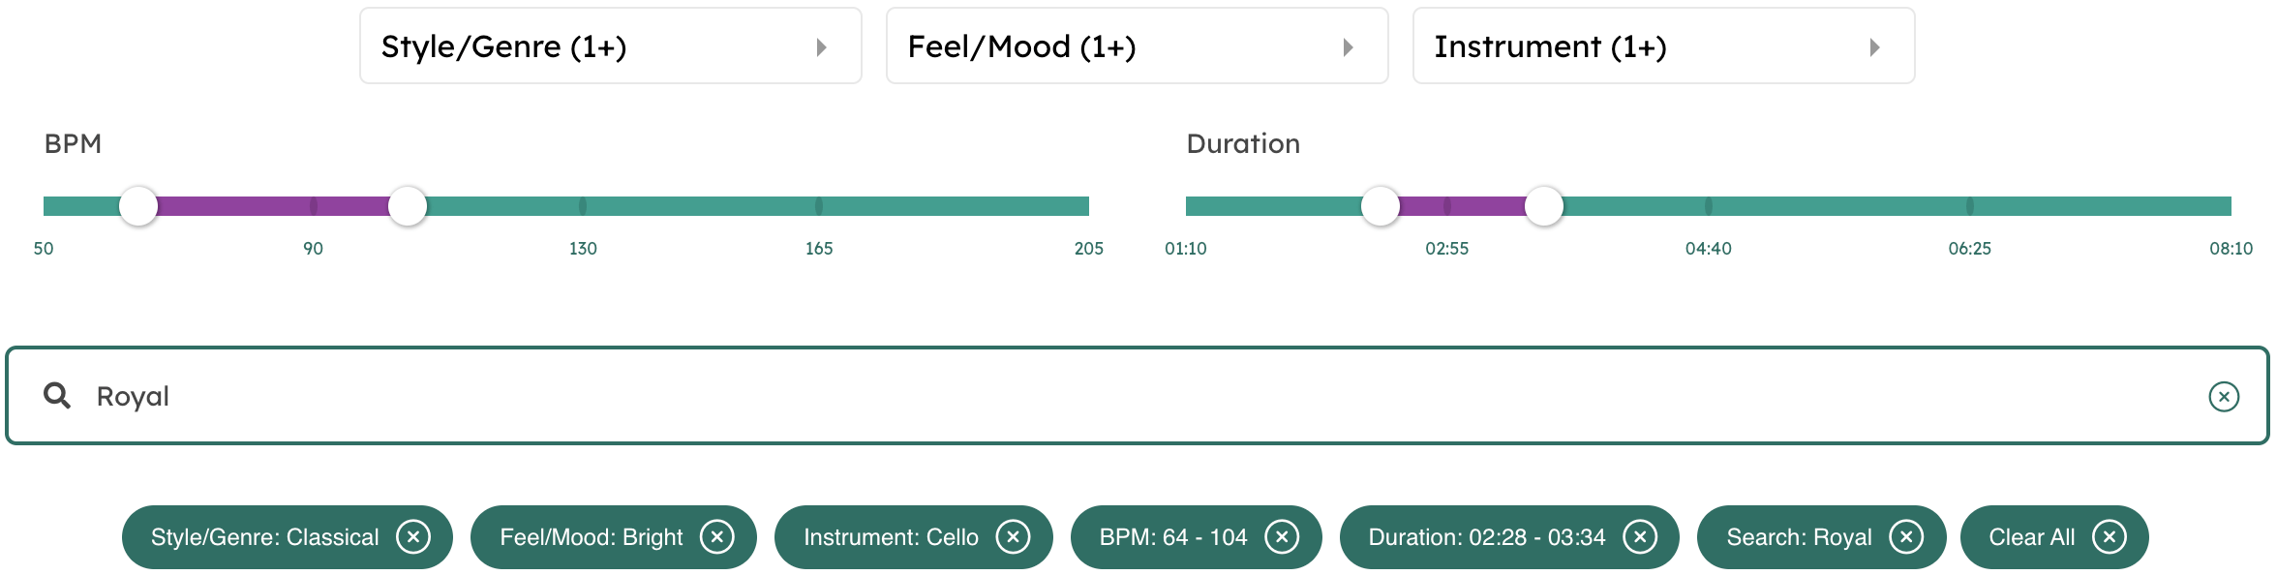Remove the Duration: 02:28 - 03:34 filter

1640,537
